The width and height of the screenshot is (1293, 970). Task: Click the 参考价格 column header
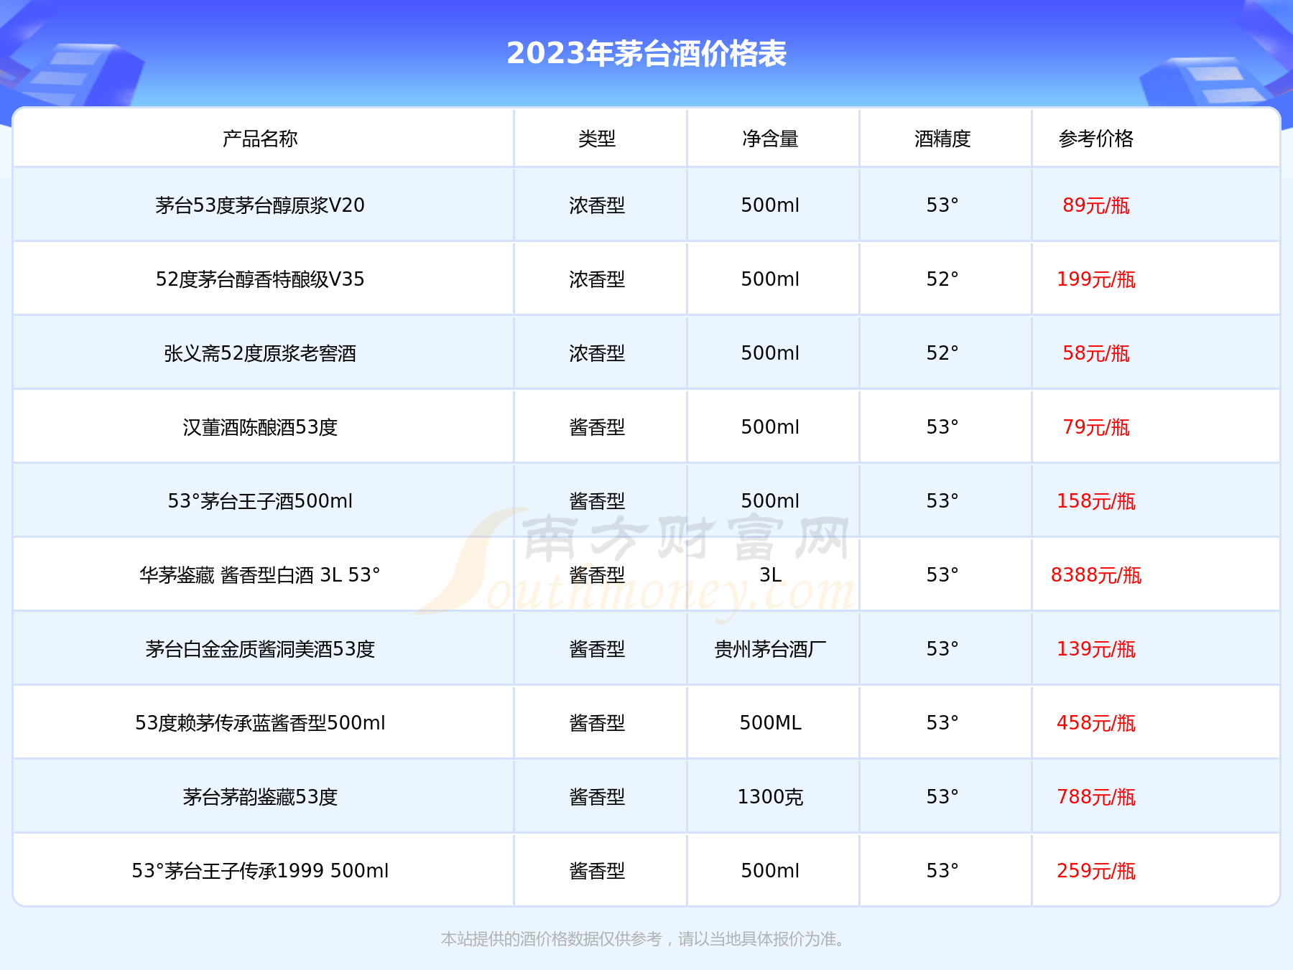point(1096,139)
